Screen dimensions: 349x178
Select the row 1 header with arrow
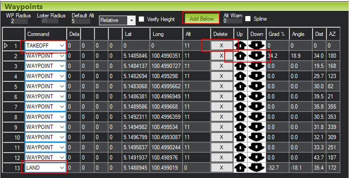[14, 46]
